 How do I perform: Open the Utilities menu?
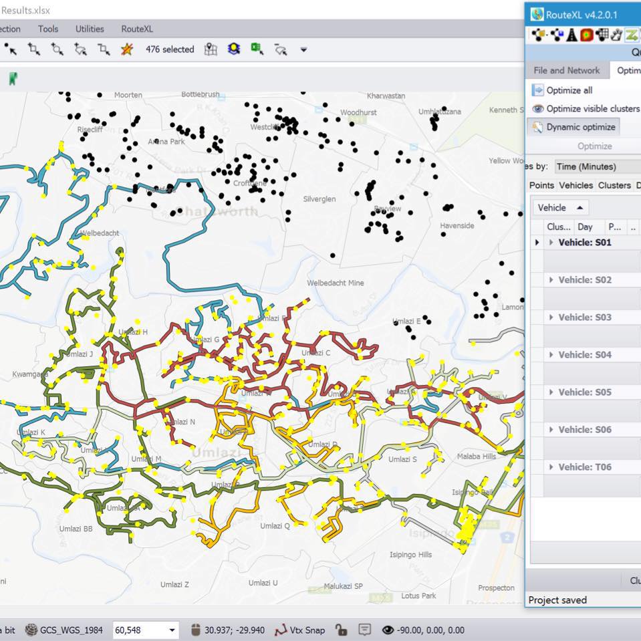point(90,29)
